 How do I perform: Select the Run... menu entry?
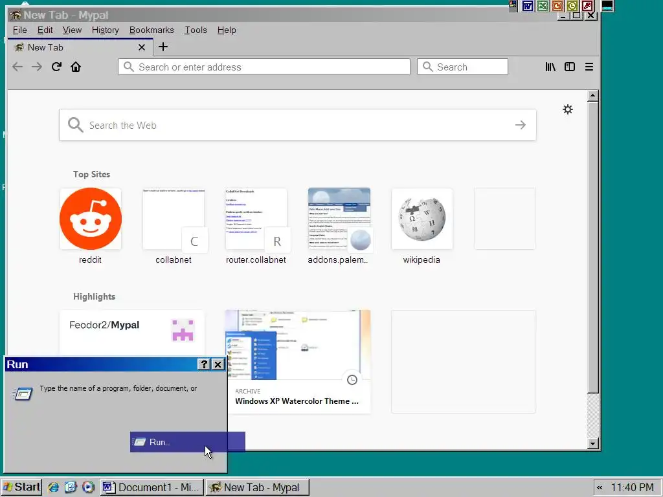tap(187, 442)
